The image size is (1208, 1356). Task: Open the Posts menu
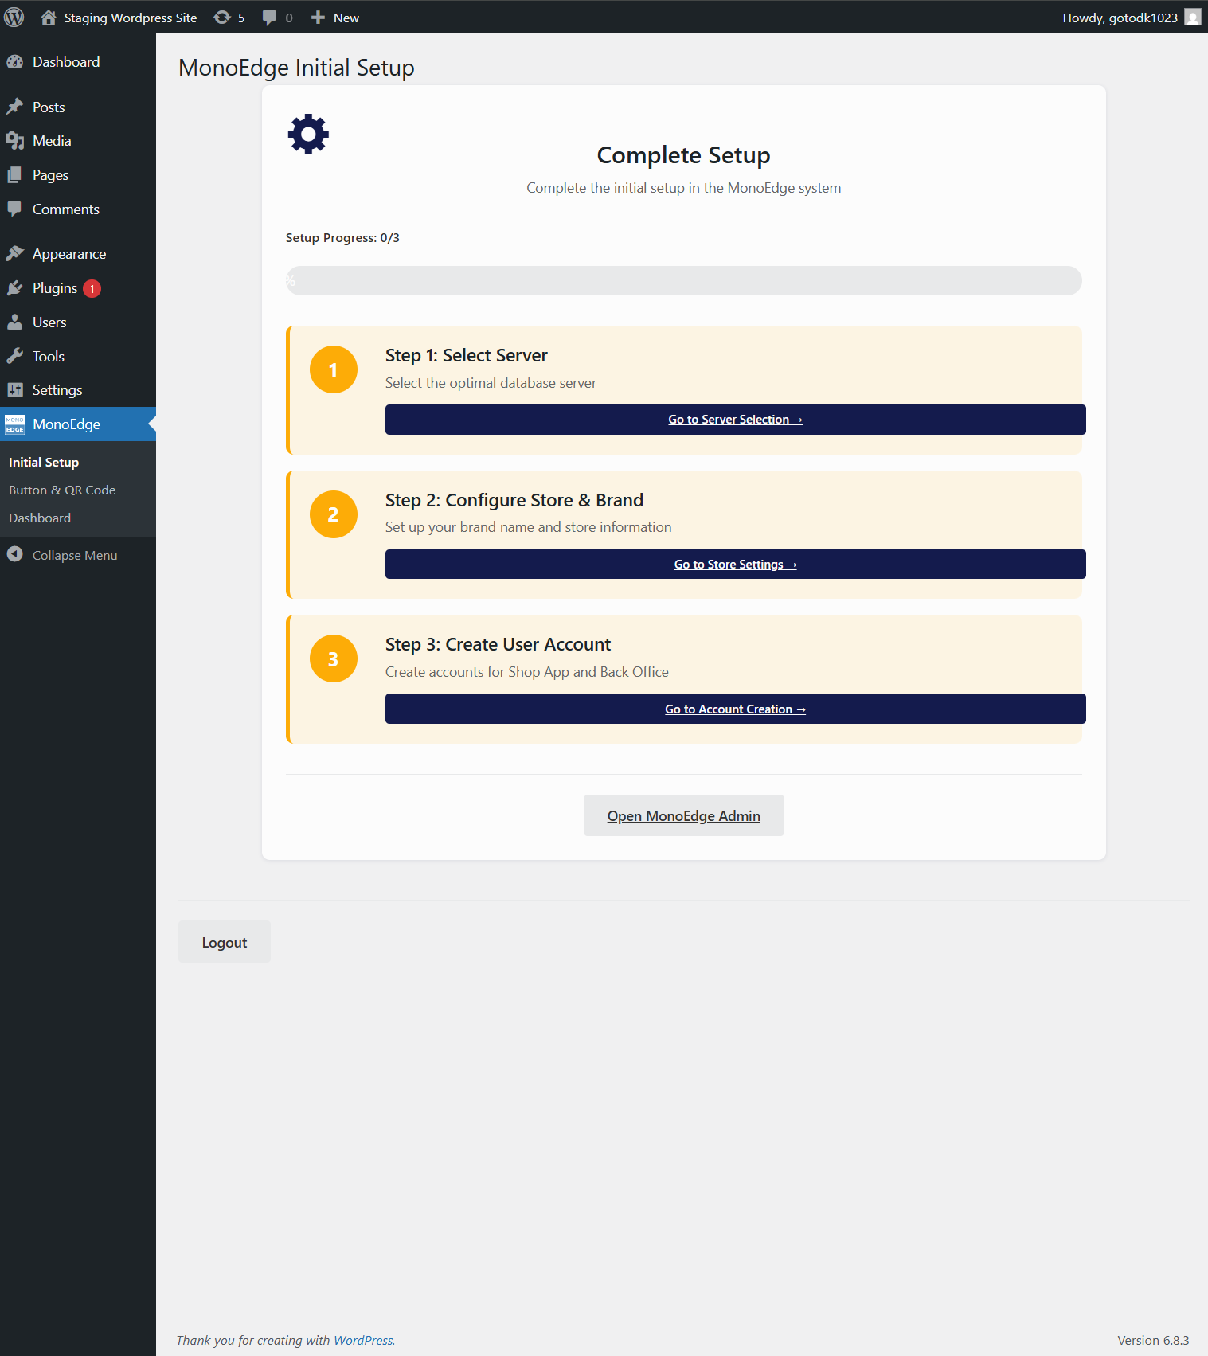click(x=78, y=107)
